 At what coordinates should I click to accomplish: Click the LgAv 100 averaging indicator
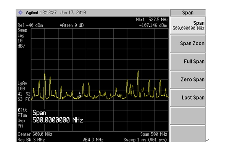click(23, 86)
